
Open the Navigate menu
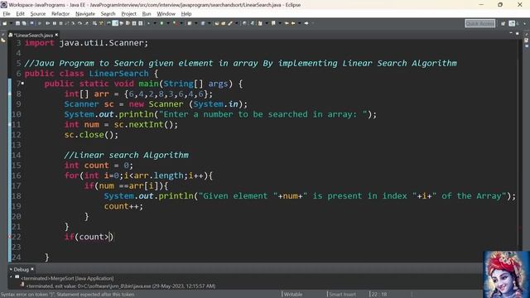tap(85, 14)
